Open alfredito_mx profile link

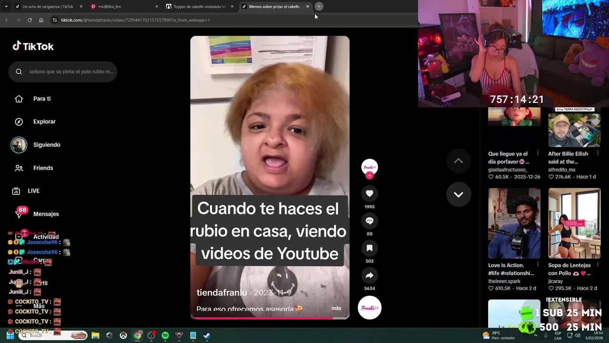(x=562, y=170)
